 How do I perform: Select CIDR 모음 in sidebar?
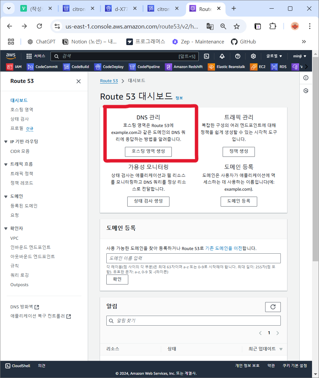click(20, 152)
